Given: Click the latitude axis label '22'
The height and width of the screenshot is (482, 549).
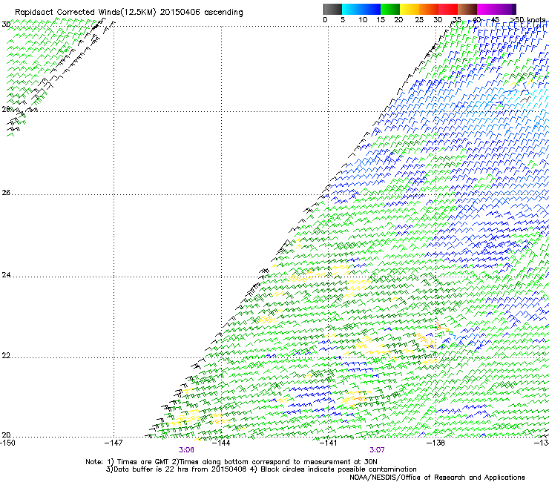Looking at the screenshot, I should pyautogui.click(x=6, y=356).
